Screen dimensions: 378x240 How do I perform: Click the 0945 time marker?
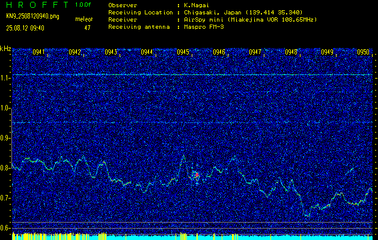183,52
